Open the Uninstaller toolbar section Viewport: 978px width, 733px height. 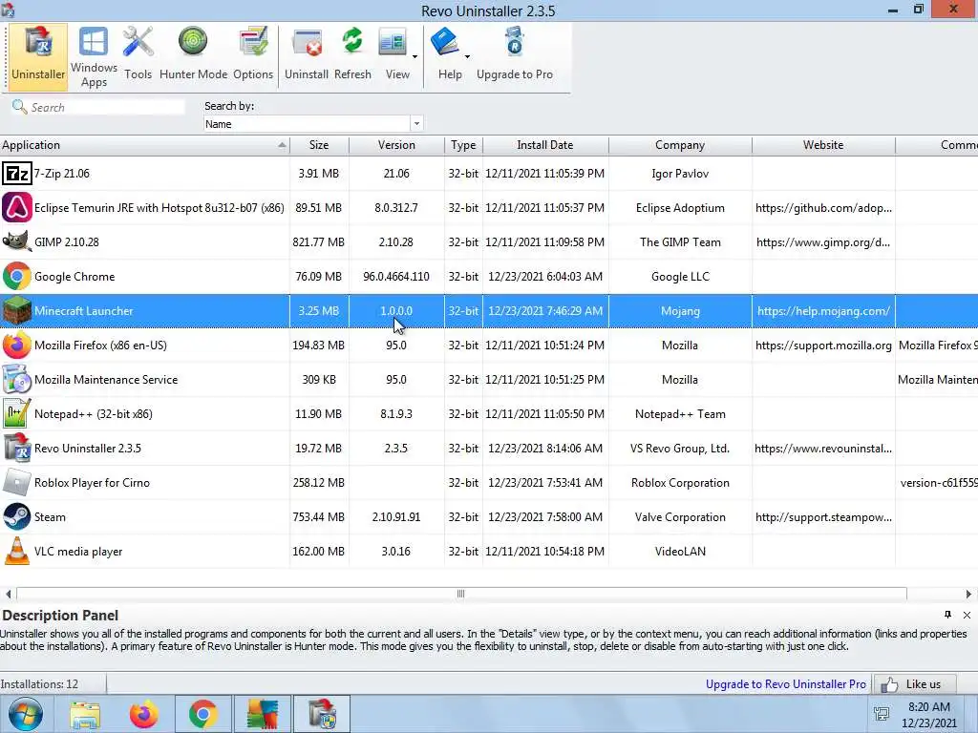pos(38,56)
